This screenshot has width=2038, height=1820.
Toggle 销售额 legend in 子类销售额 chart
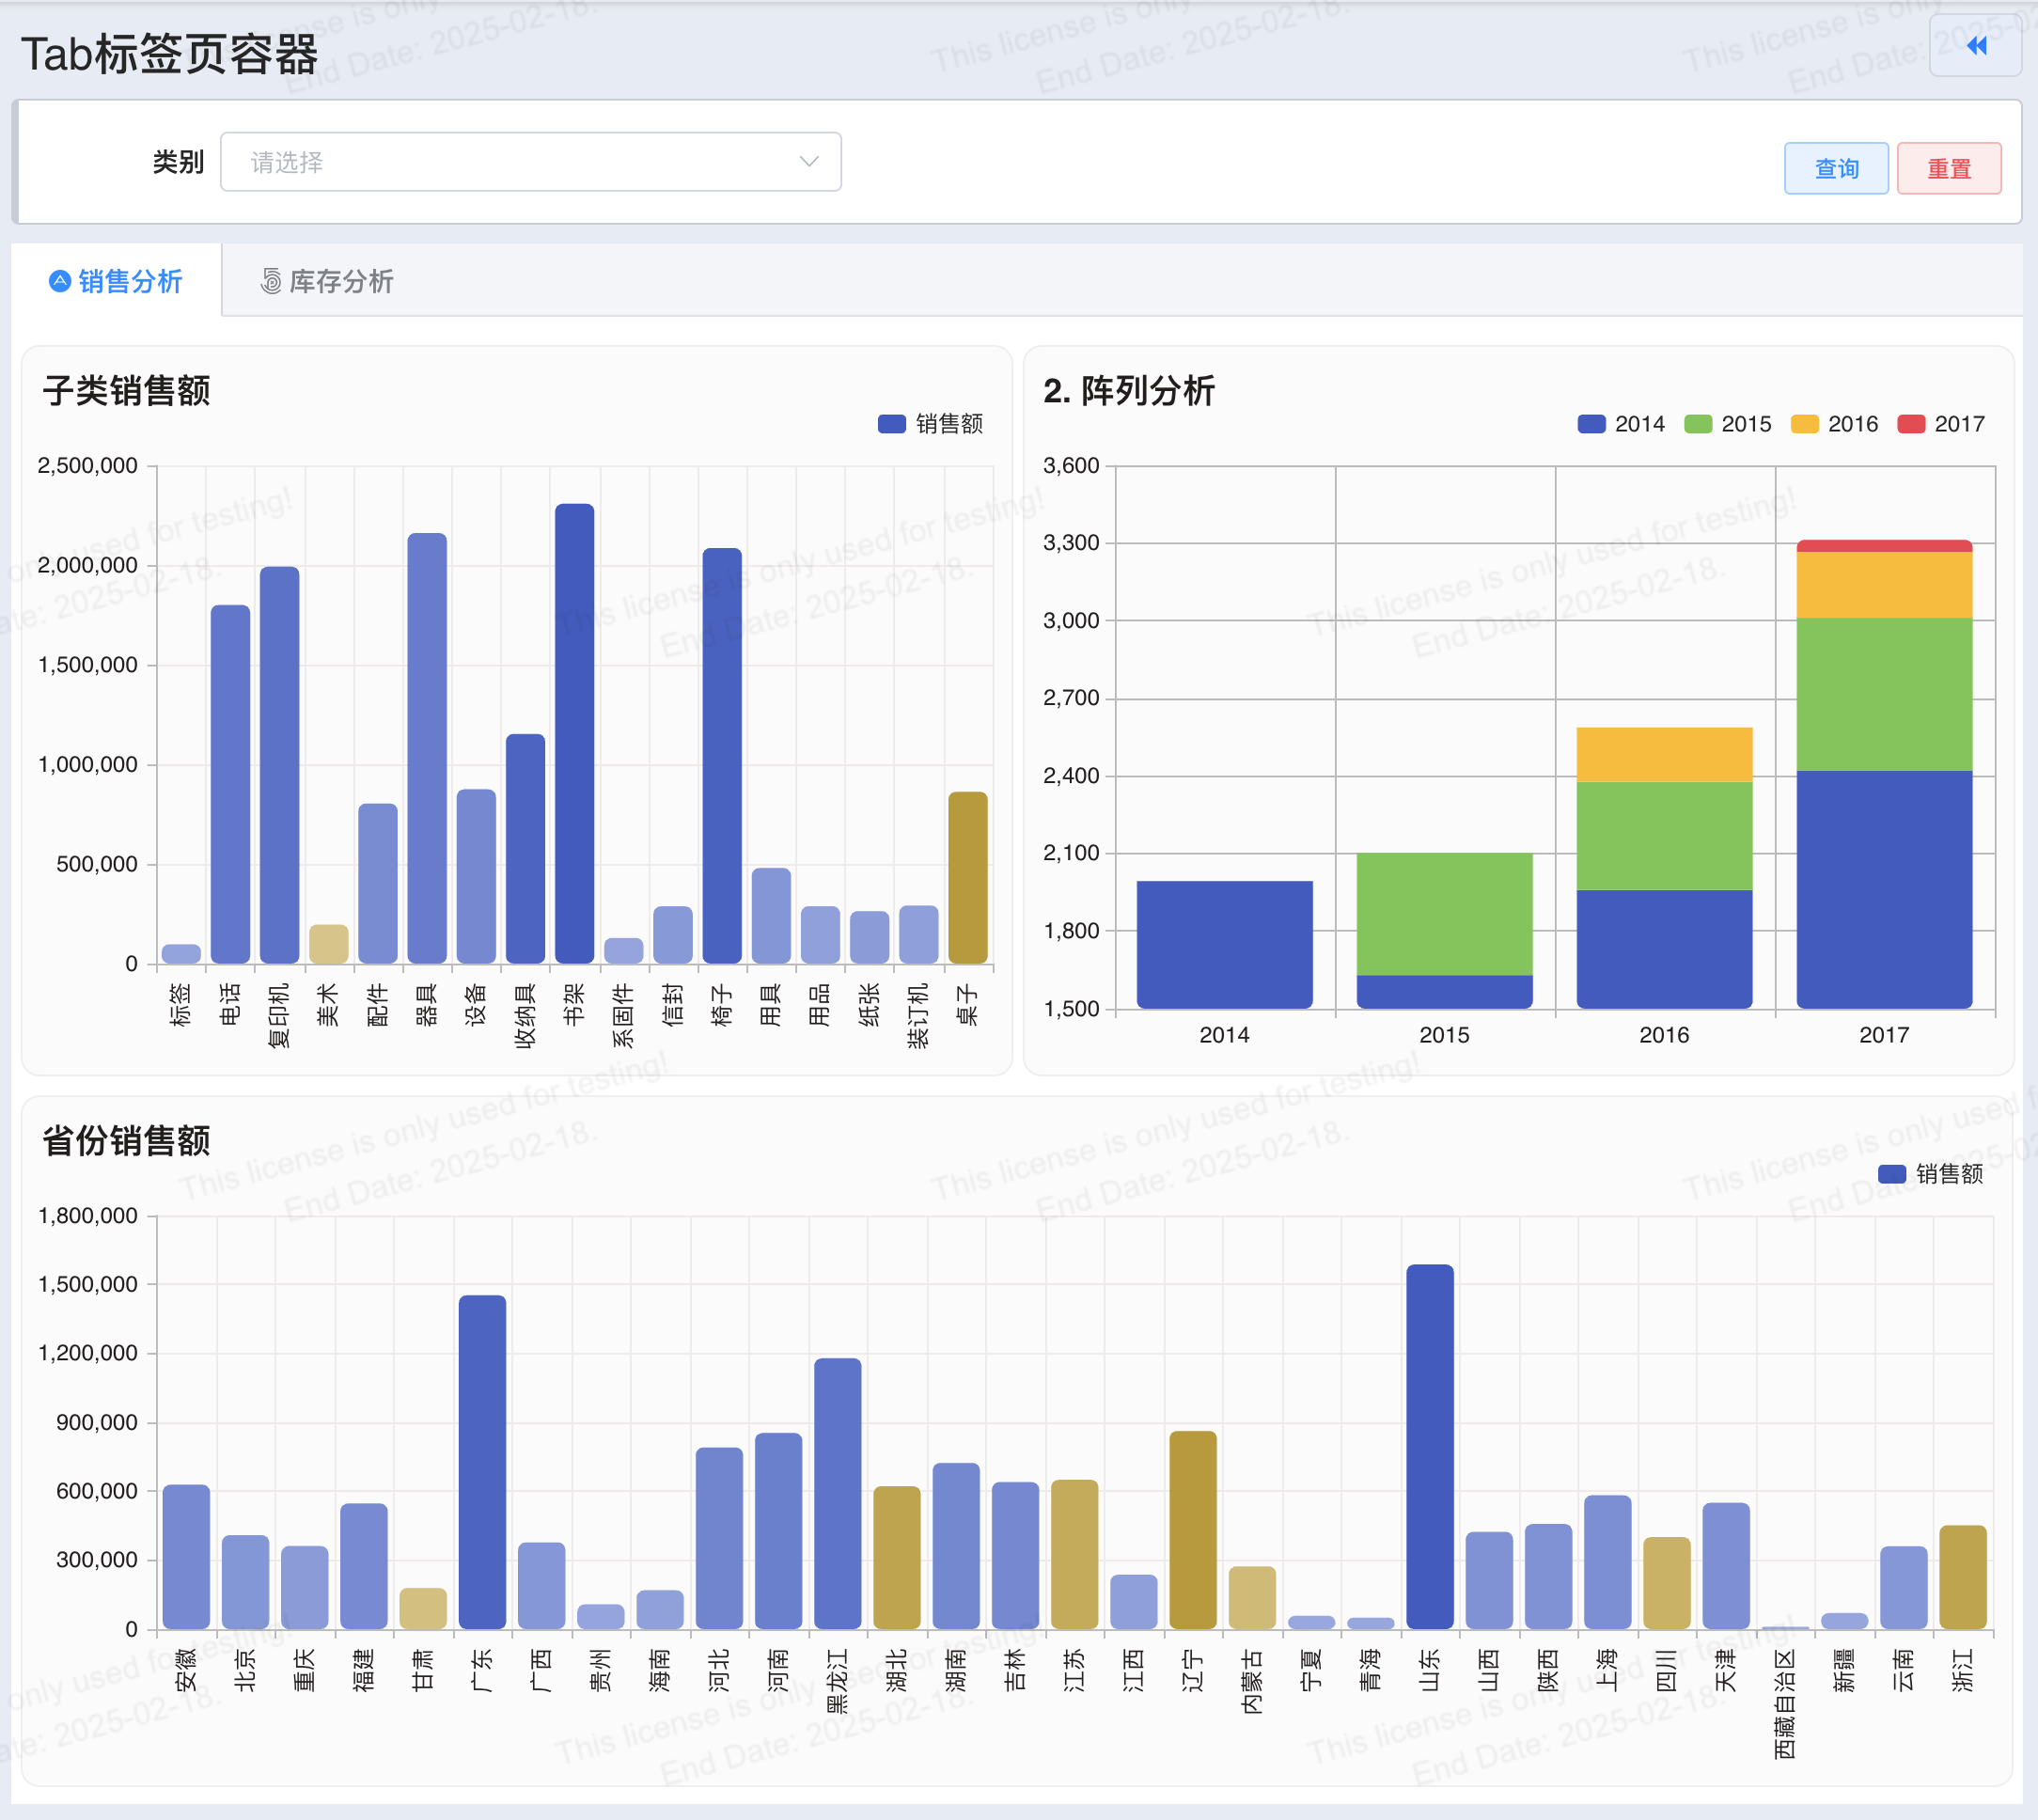(x=930, y=424)
